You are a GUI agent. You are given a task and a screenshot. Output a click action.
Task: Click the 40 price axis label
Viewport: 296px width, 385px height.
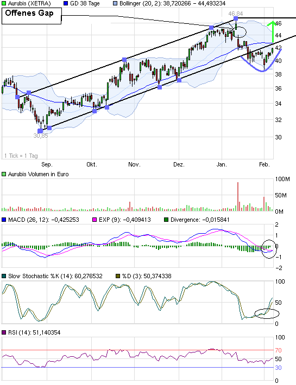click(278, 61)
